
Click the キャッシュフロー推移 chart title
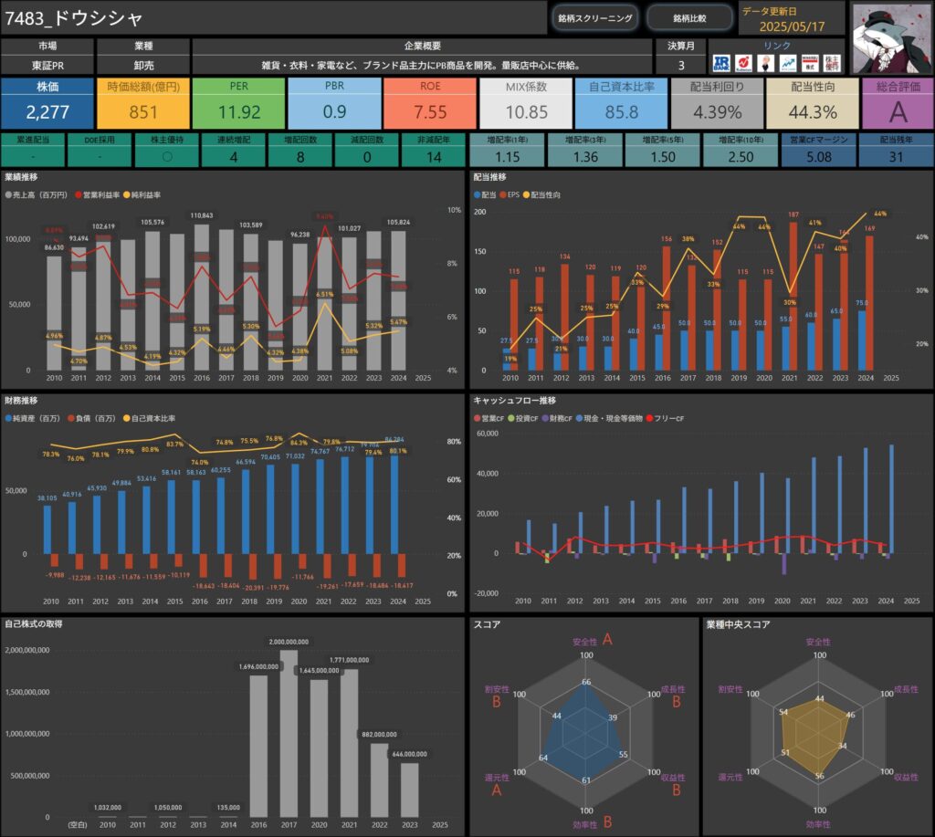click(515, 401)
